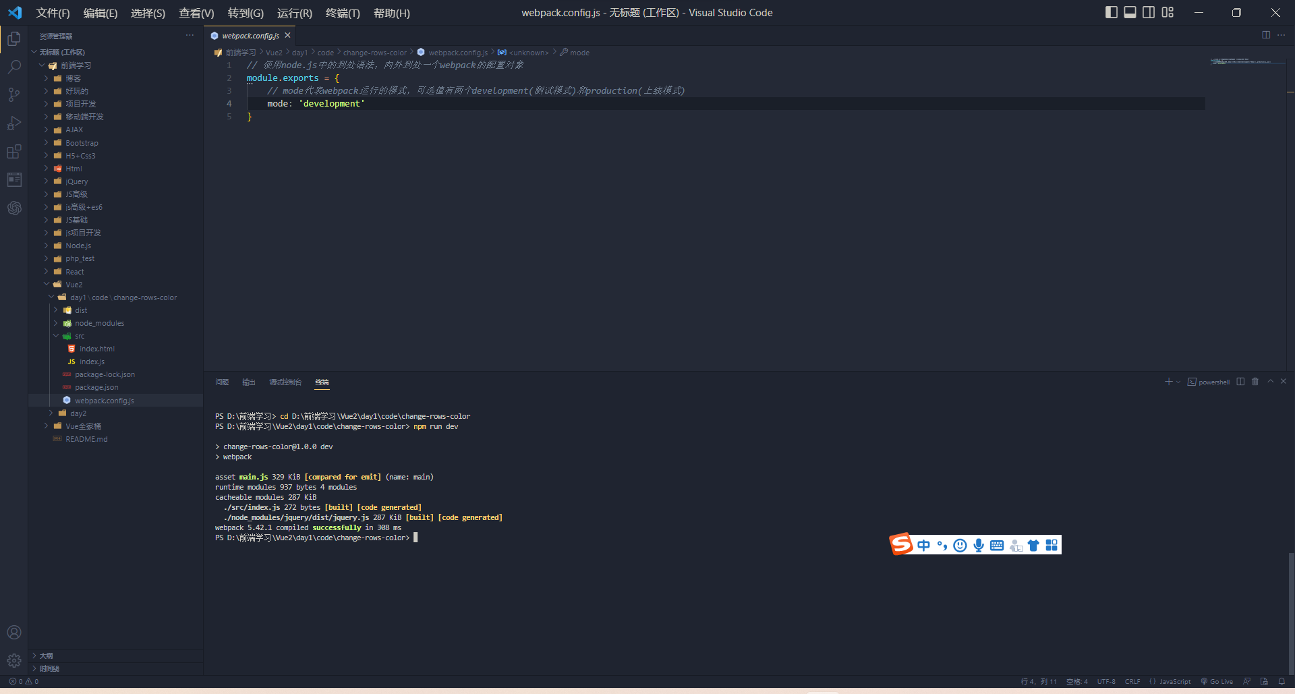Open the Extensions icon
The image size is (1295, 694).
14,151
